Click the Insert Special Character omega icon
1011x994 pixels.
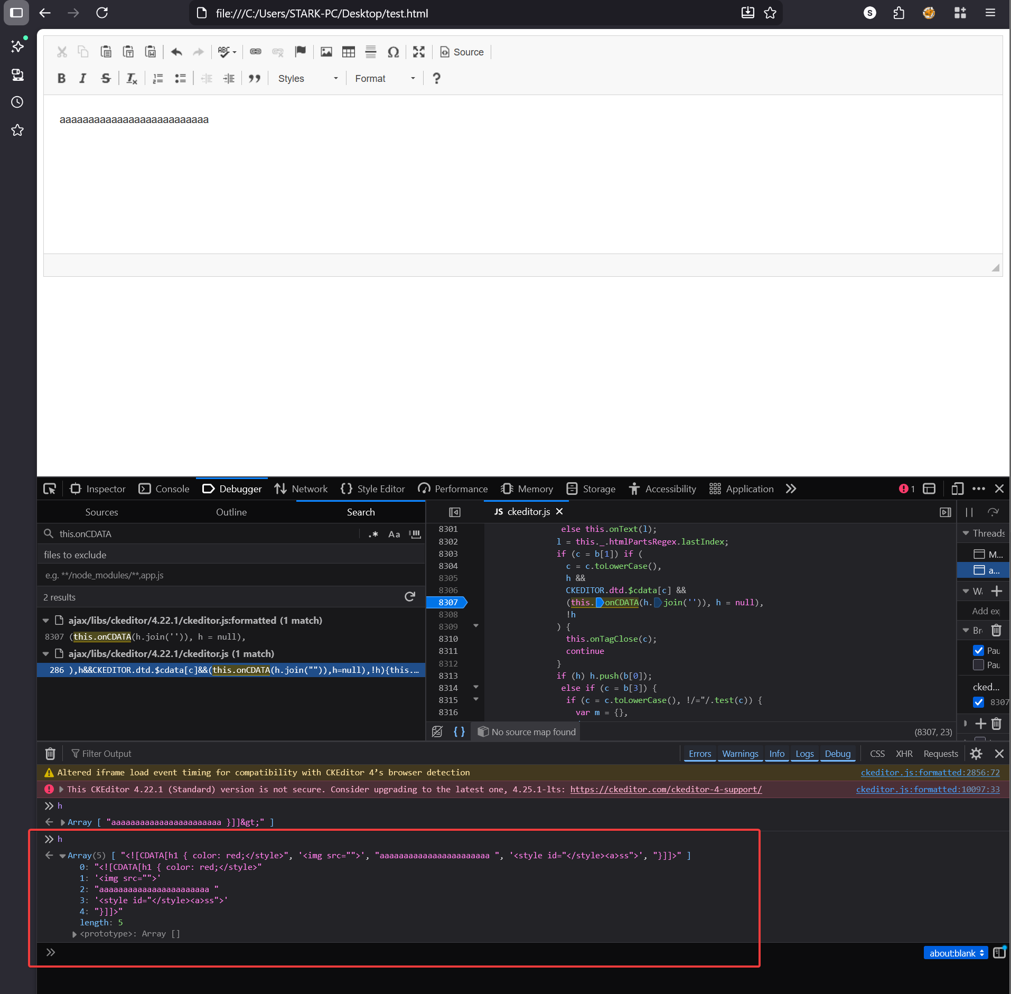pyautogui.click(x=393, y=52)
